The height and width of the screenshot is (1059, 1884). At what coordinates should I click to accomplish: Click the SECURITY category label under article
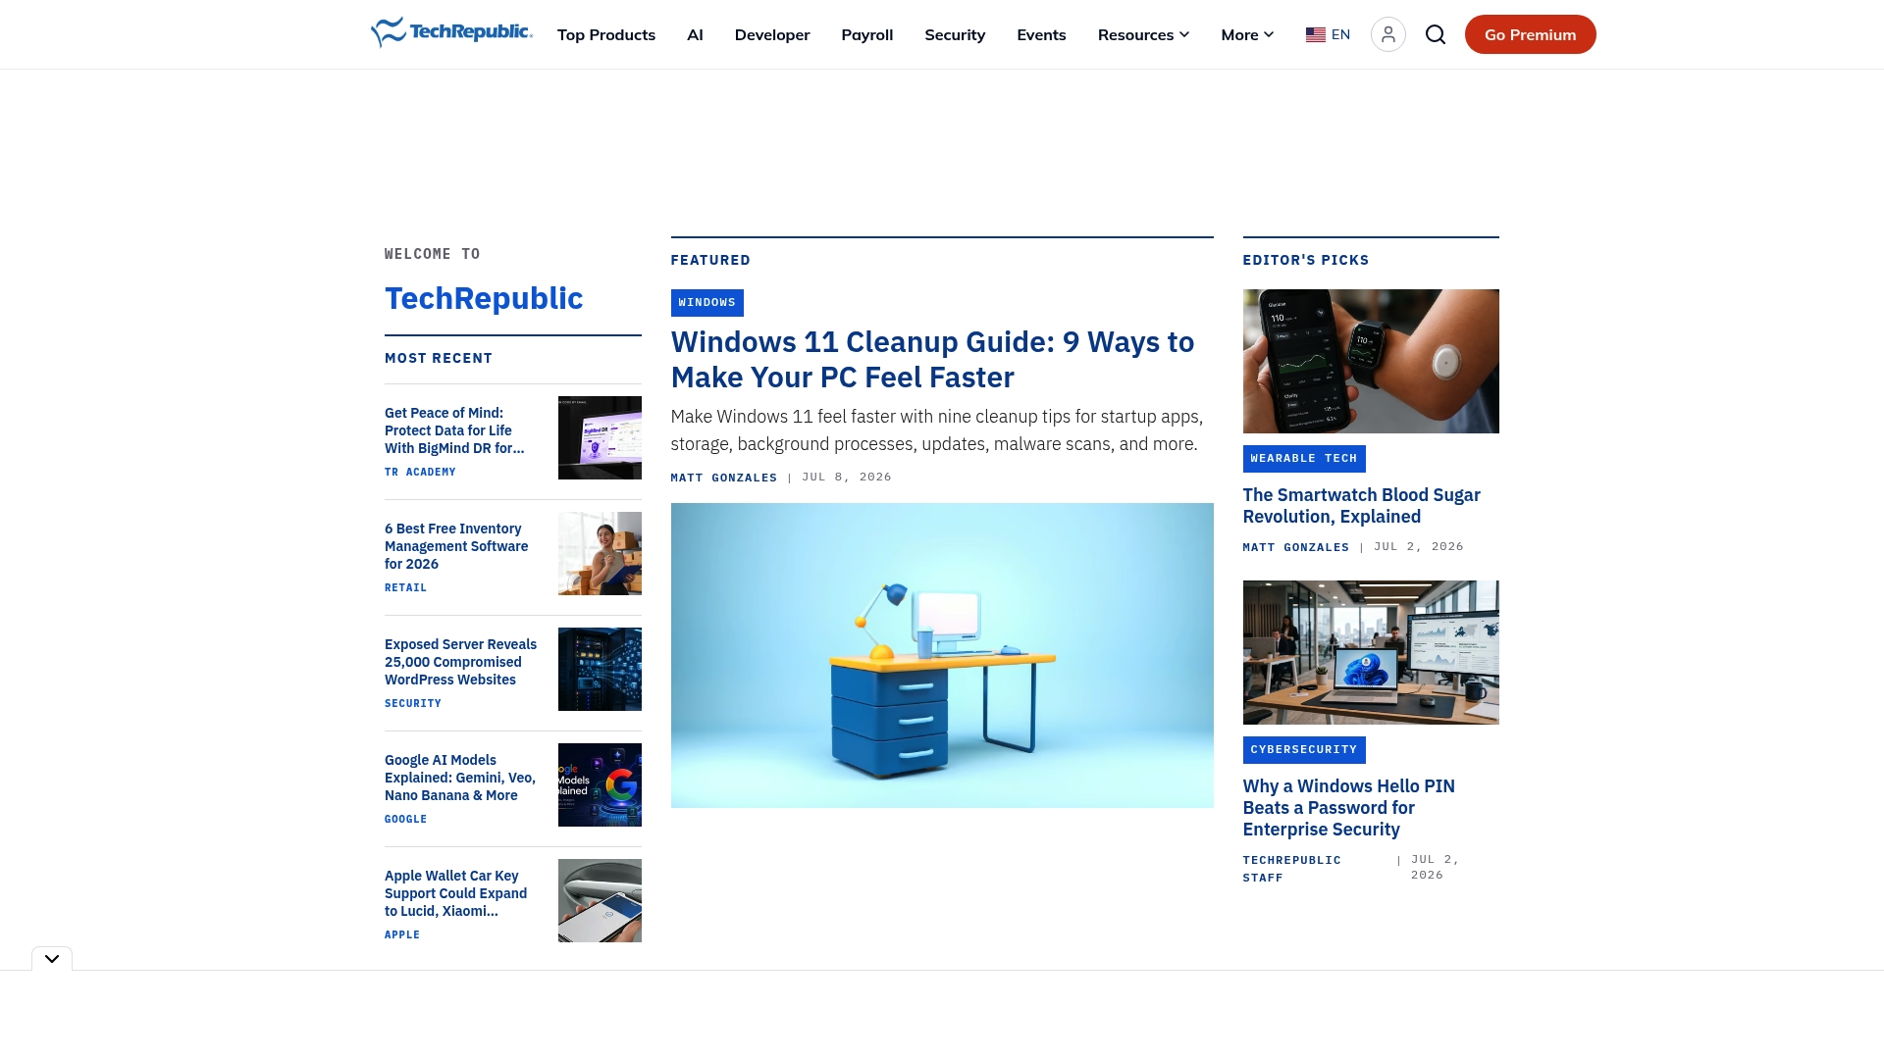[x=413, y=703]
